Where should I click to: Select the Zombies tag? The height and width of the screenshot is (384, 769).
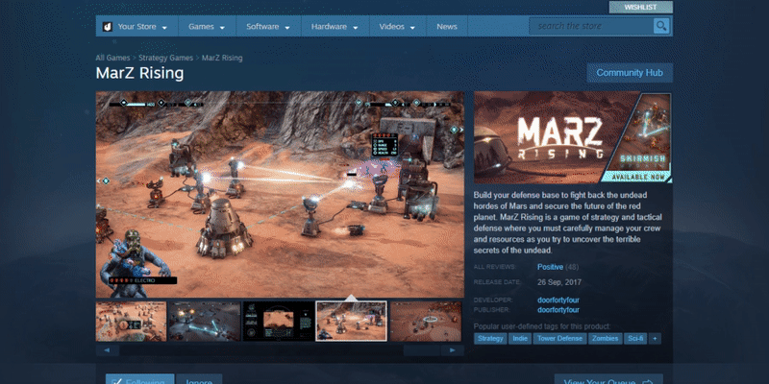(606, 339)
